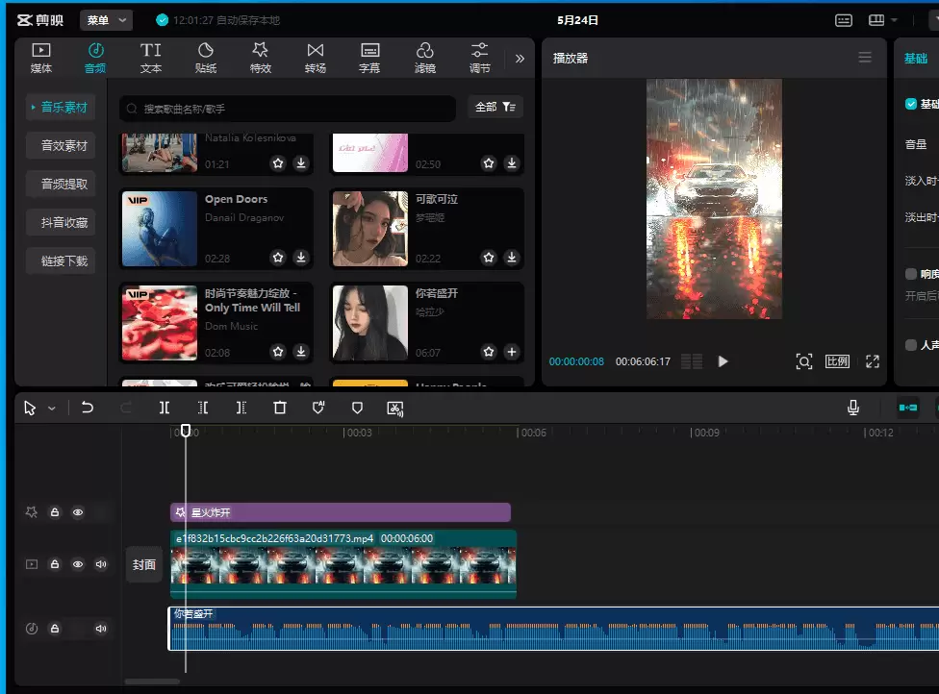Mute the audio track 你若盛开
This screenshot has width=939, height=694.
click(101, 629)
